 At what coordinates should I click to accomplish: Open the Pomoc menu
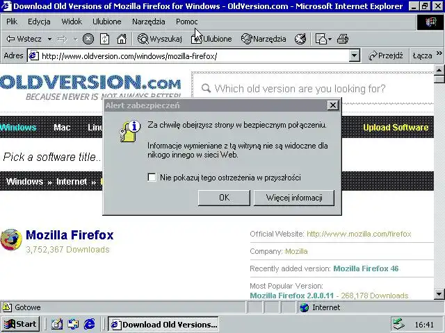coord(186,22)
